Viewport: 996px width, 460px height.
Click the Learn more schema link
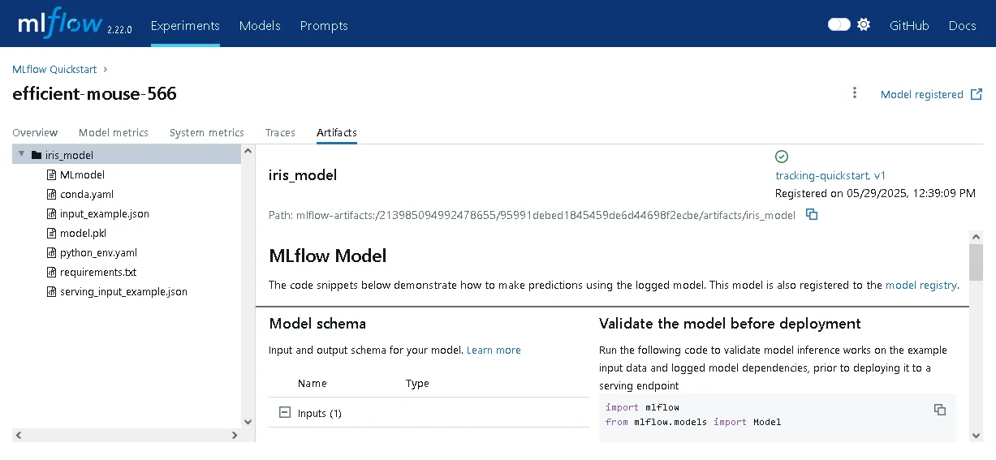coord(494,350)
